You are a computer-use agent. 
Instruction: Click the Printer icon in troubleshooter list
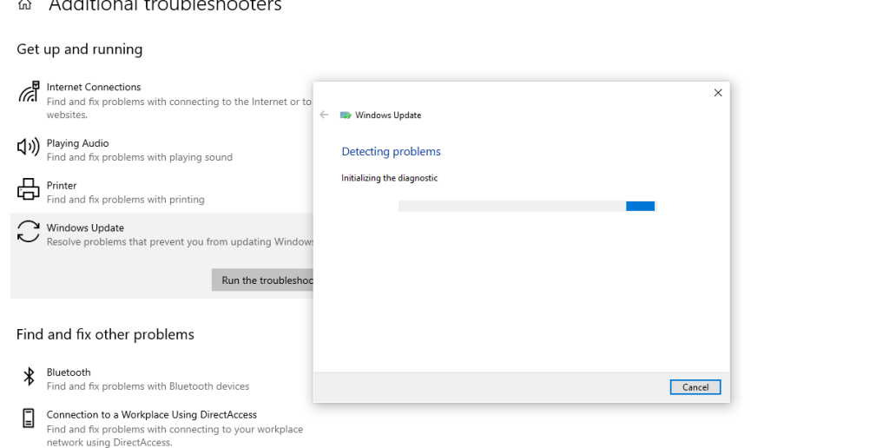29,189
